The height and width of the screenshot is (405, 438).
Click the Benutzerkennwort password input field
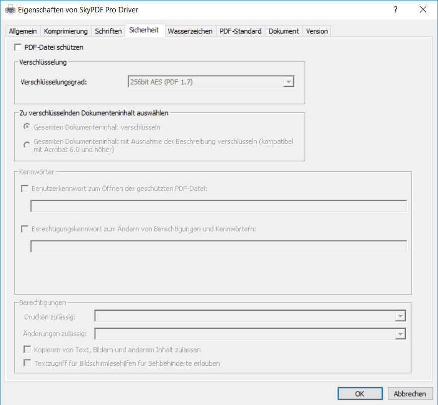219,206
